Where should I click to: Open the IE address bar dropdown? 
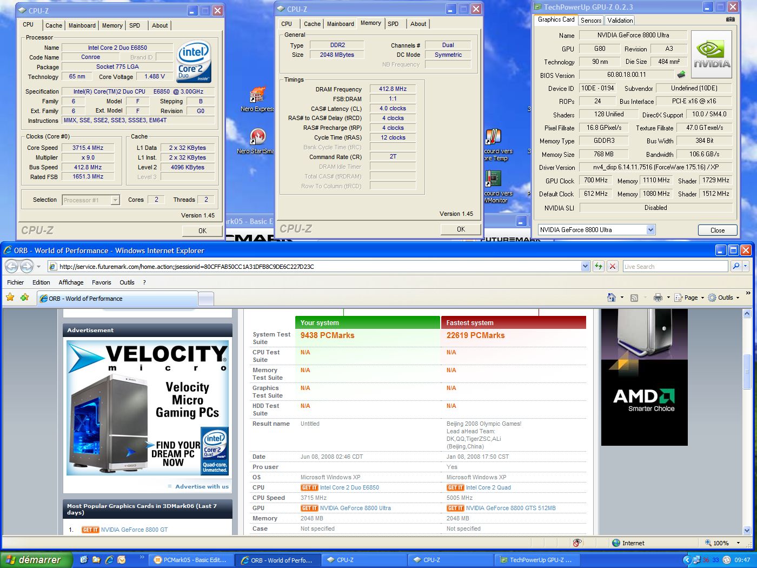point(586,266)
